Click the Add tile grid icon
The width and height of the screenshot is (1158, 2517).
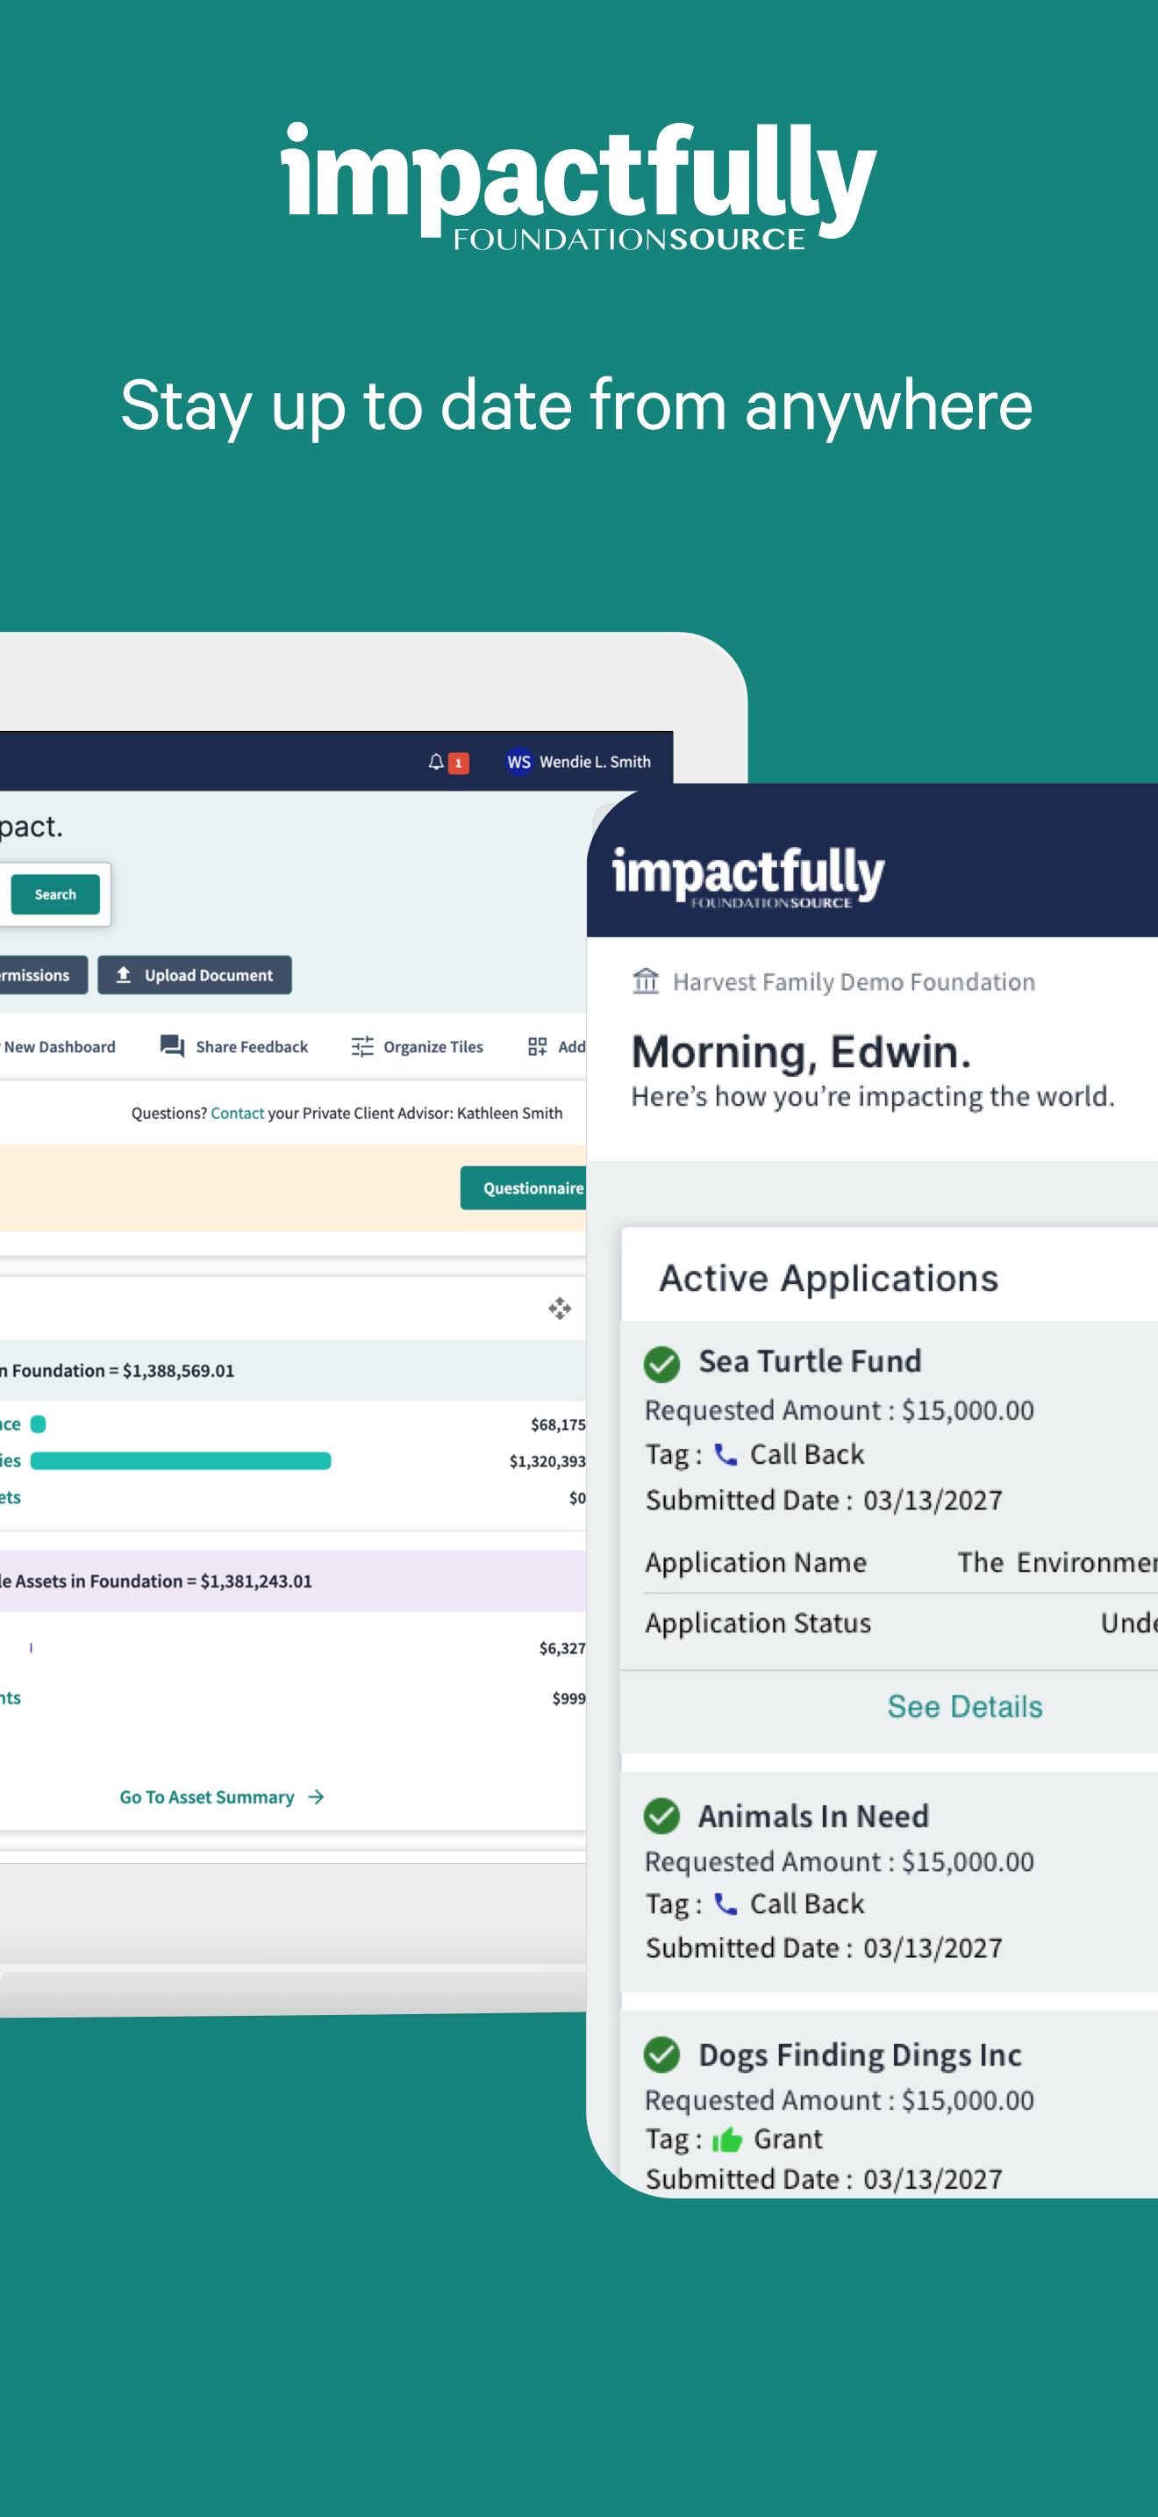(x=537, y=1046)
